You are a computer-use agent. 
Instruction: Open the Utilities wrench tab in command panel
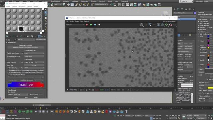[x=193, y=9]
